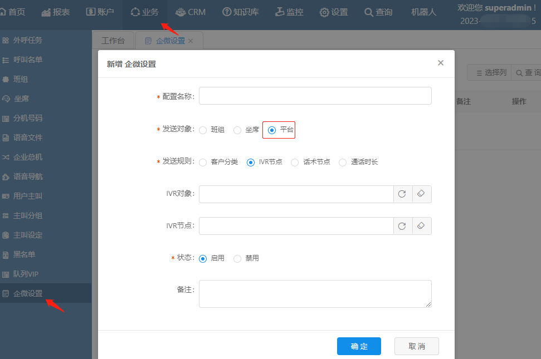The width and height of the screenshot is (541, 359).
Task: Open the 账户 top menu
Action: coord(100,12)
